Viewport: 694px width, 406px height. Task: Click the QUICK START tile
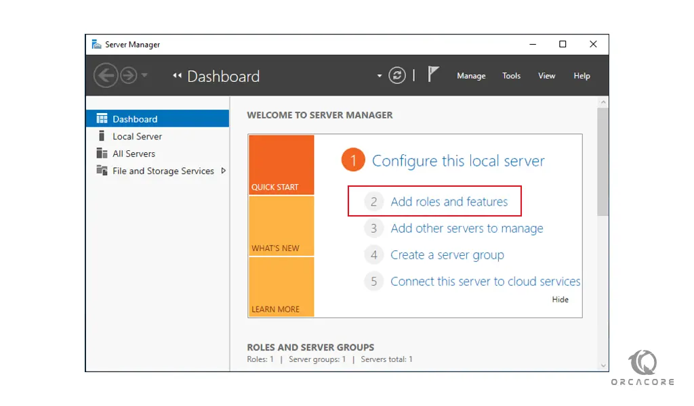pos(281,165)
